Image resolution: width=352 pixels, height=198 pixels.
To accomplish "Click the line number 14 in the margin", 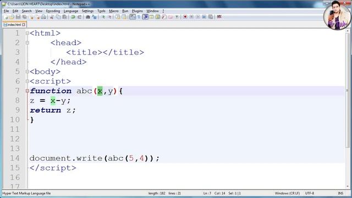I will coord(15,158).
